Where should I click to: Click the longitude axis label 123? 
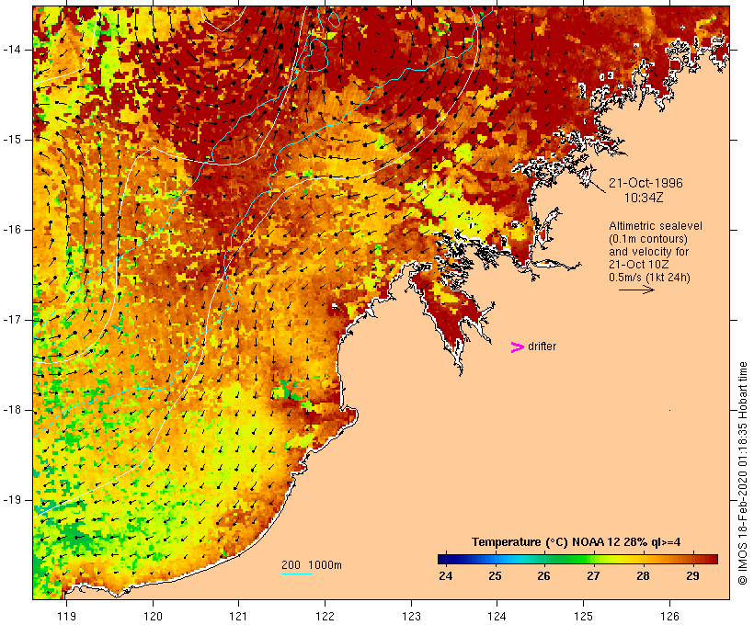pyautogui.click(x=411, y=616)
